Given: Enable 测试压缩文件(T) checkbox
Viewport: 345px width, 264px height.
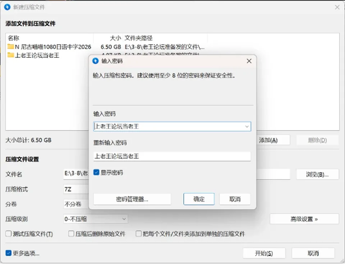Looking at the screenshot, I should (8, 233).
